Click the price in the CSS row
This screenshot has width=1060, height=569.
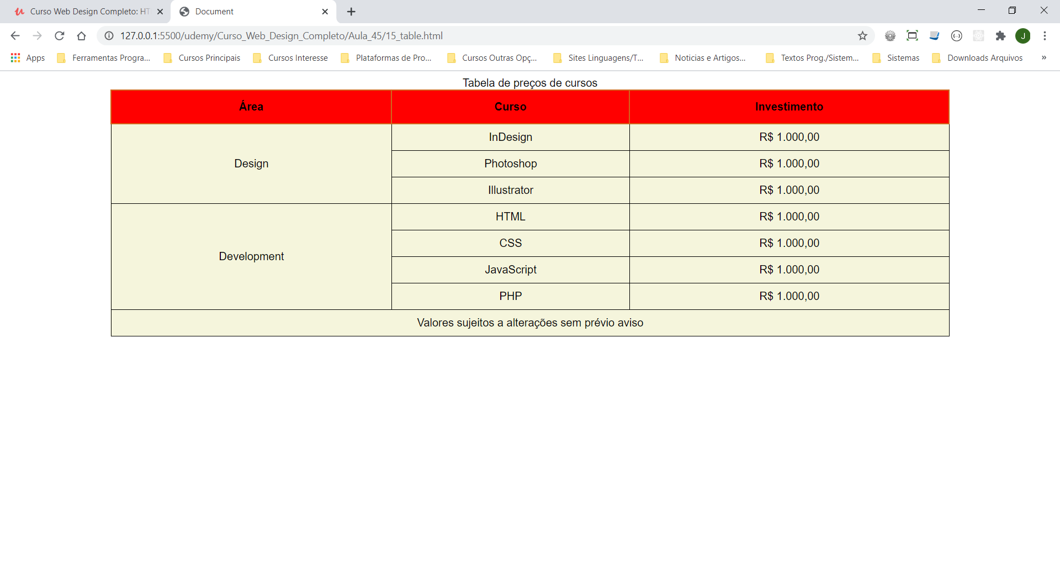[x=789, y=243]
